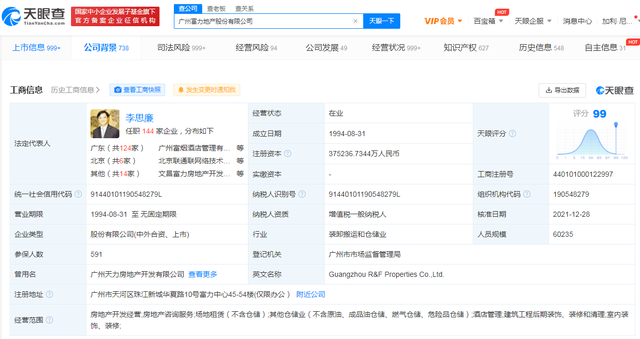Switch to the 知识产权 tab
Screen dimensions: 640x339
(466, 48)
